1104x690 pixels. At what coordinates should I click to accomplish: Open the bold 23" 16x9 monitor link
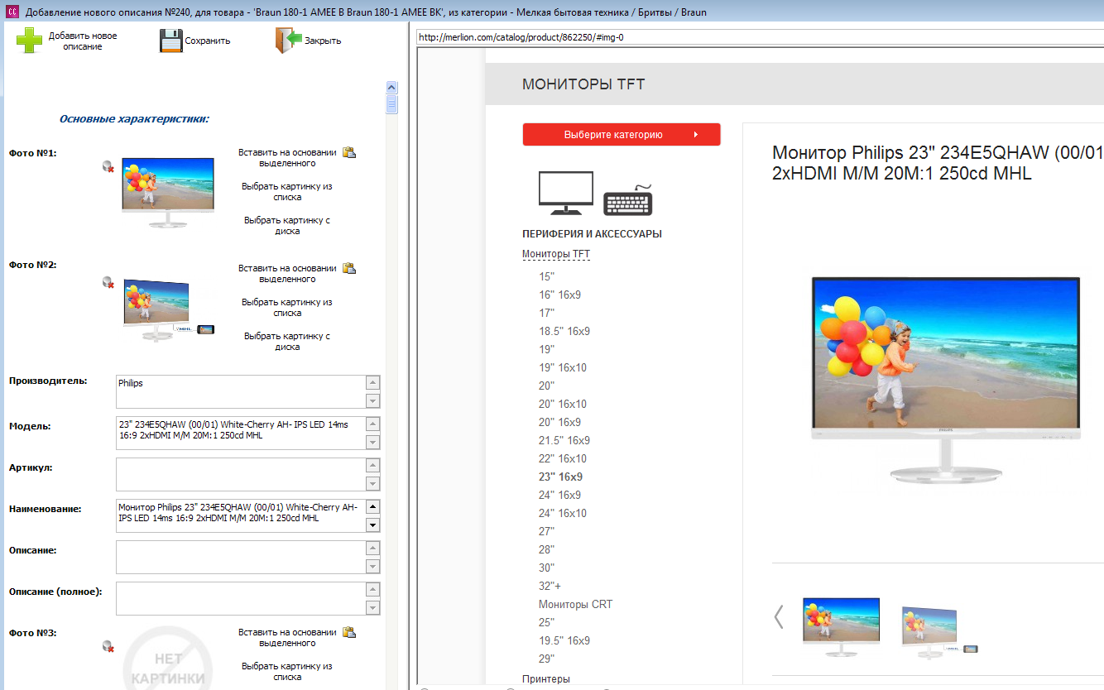(x=561, y=477)
